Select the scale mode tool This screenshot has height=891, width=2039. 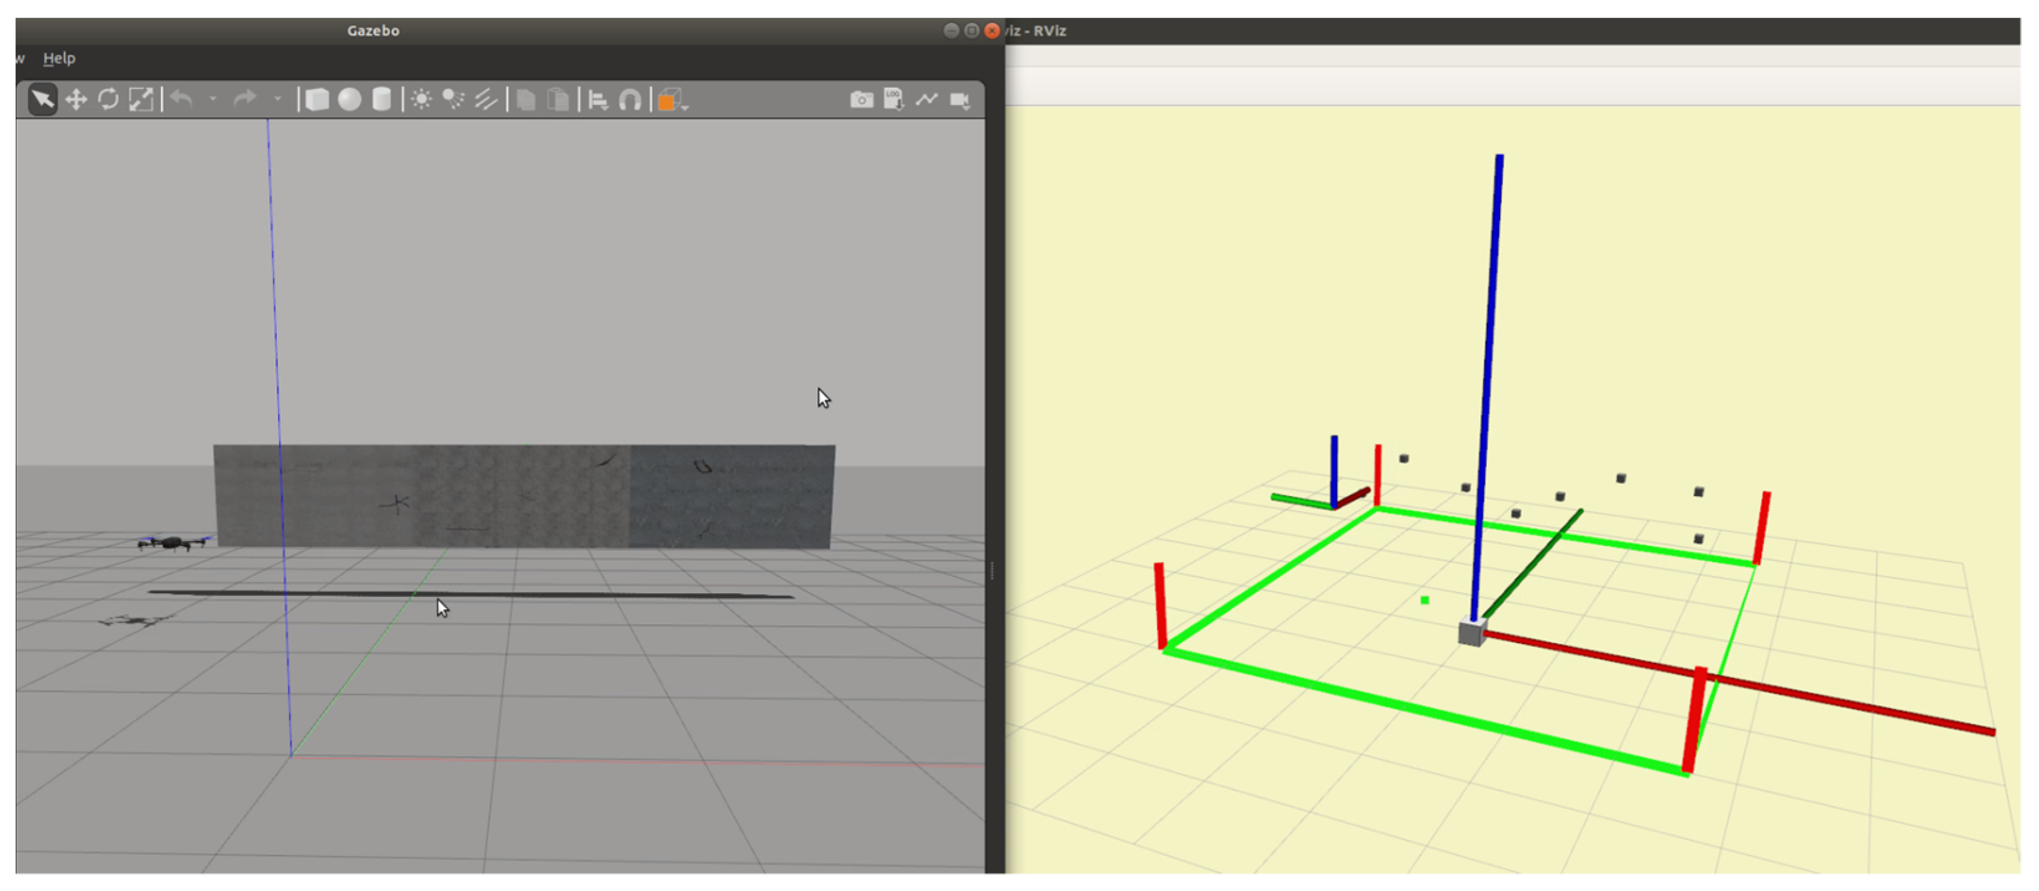point(141,99)
